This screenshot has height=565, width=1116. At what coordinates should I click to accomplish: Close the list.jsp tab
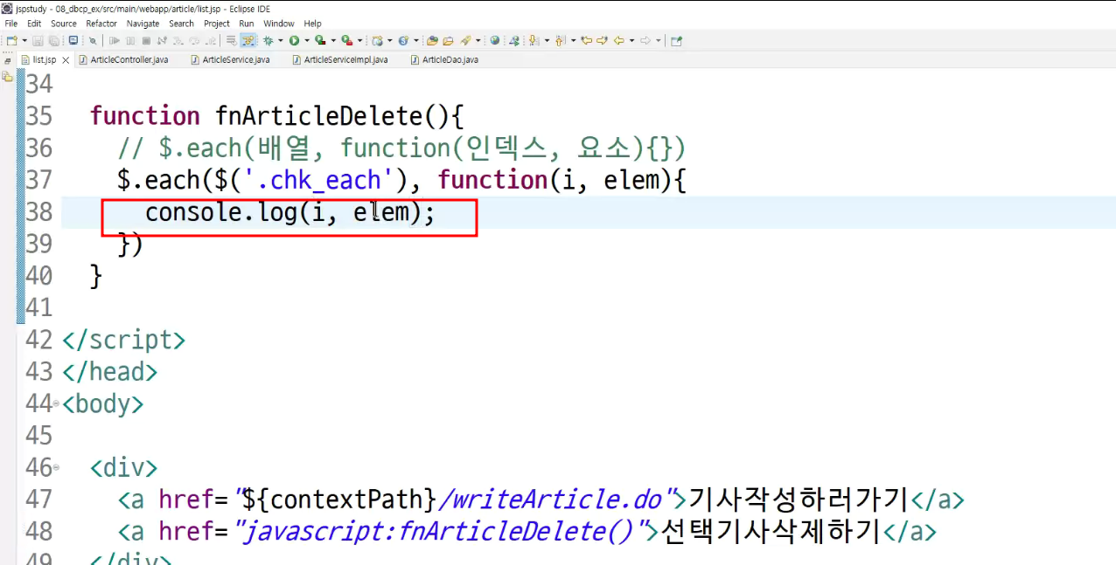point(64,60)
